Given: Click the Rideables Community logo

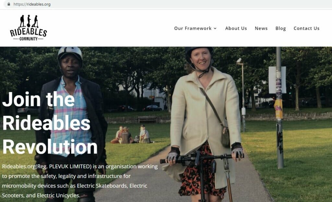Looking at the screenshot, I should [x=29, y=28].
